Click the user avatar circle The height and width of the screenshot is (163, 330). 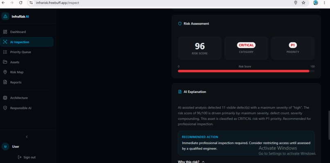[5, 147]
